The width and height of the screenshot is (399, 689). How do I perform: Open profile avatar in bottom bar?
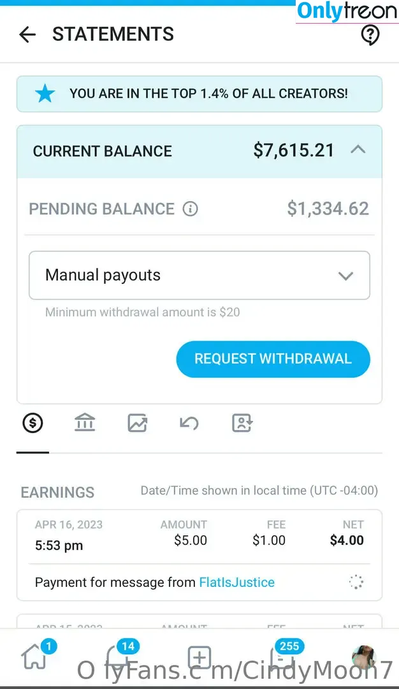coord(364,657)
